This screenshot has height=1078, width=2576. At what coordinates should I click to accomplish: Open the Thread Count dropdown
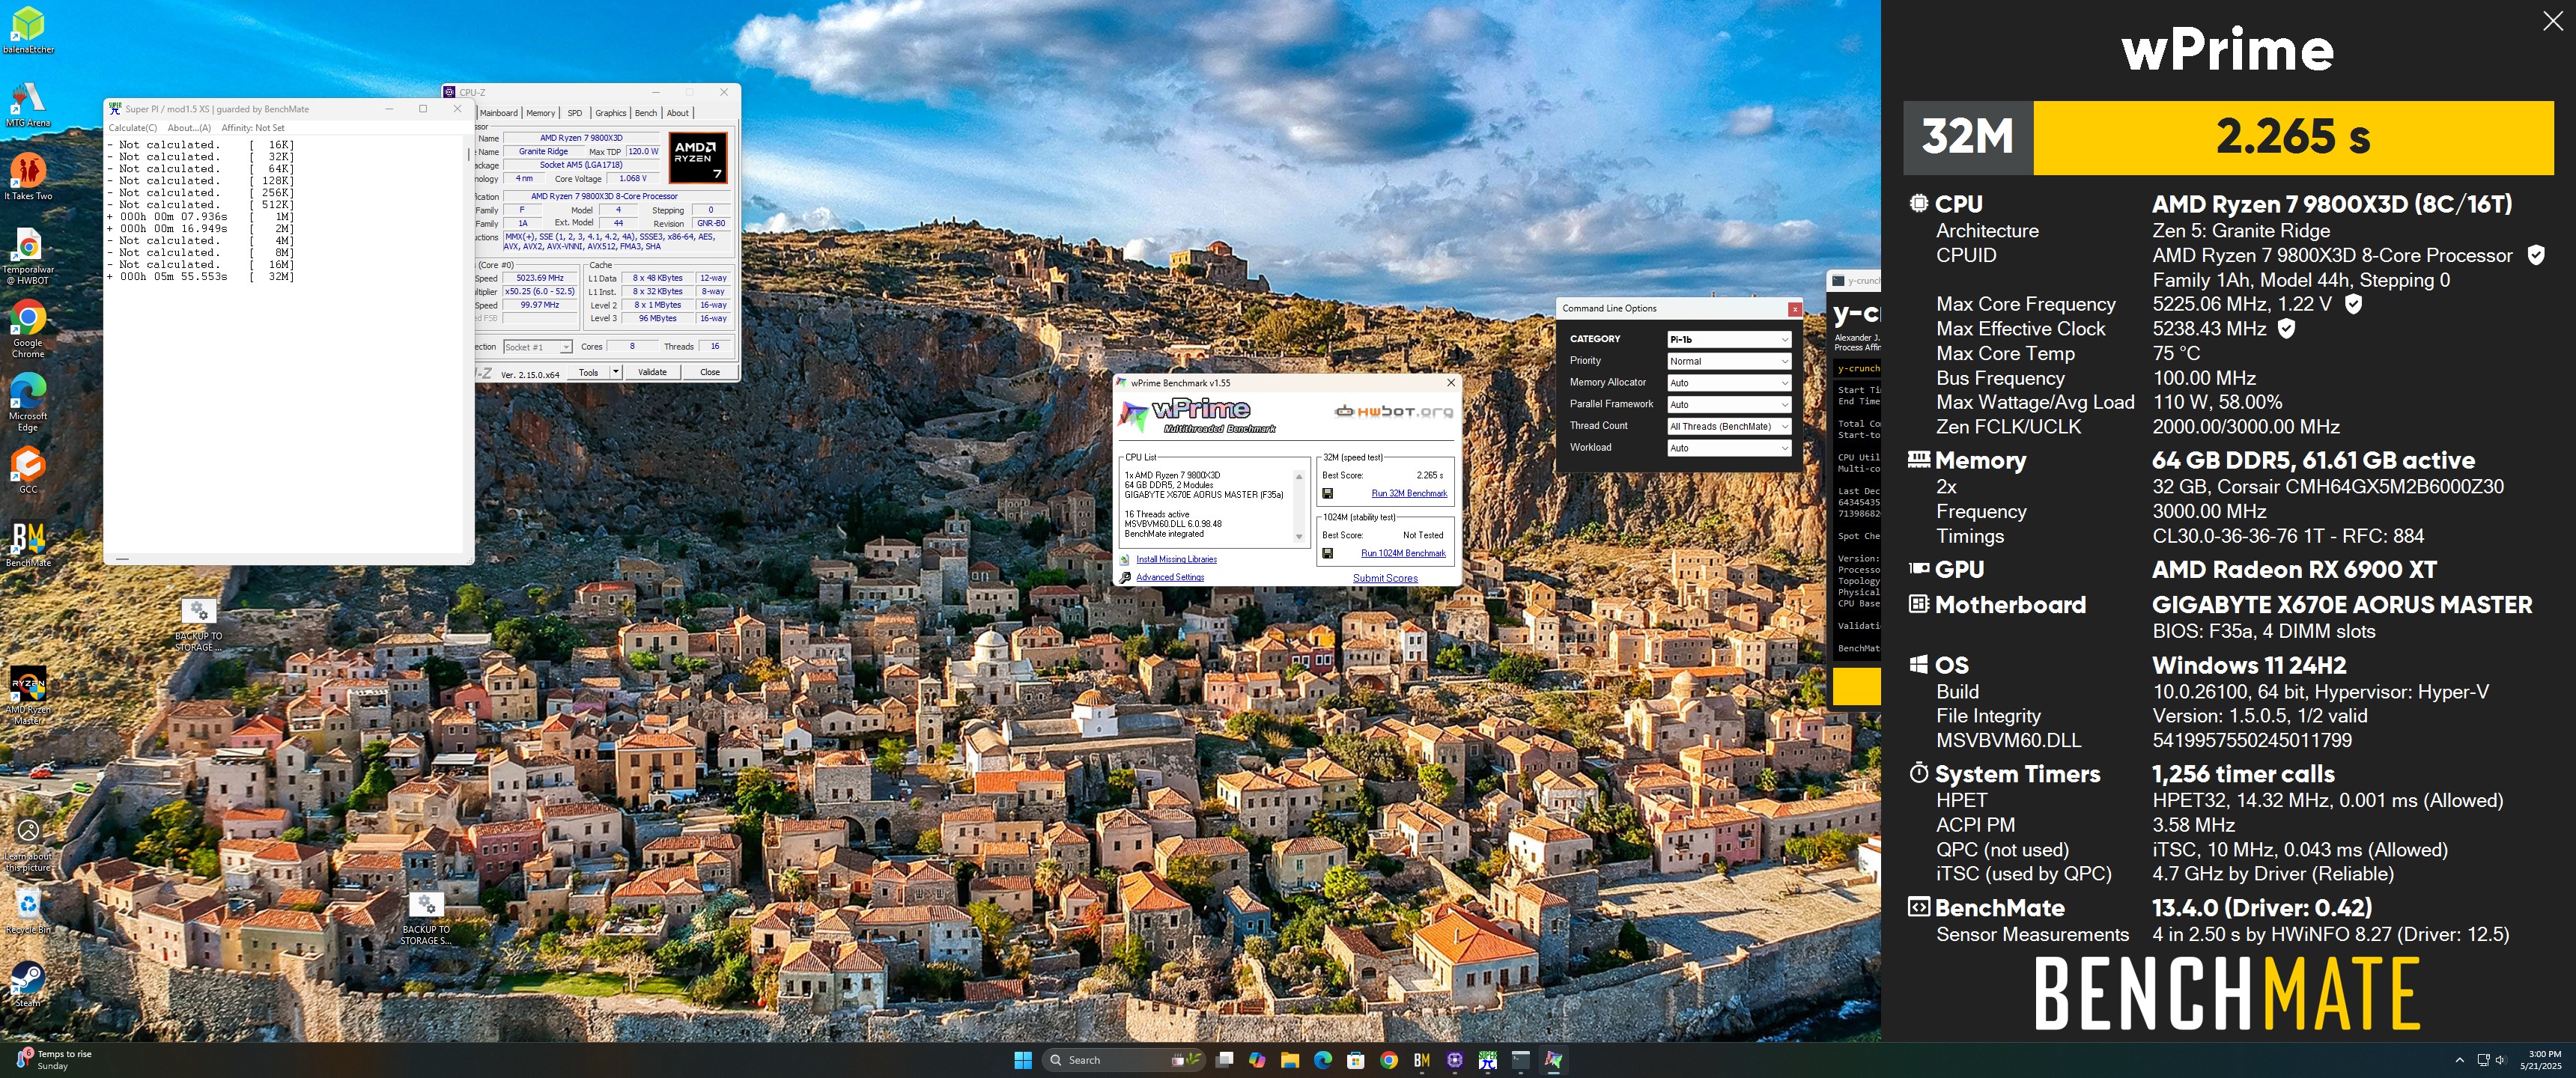pyautogui.click(x=1729, y=426)
